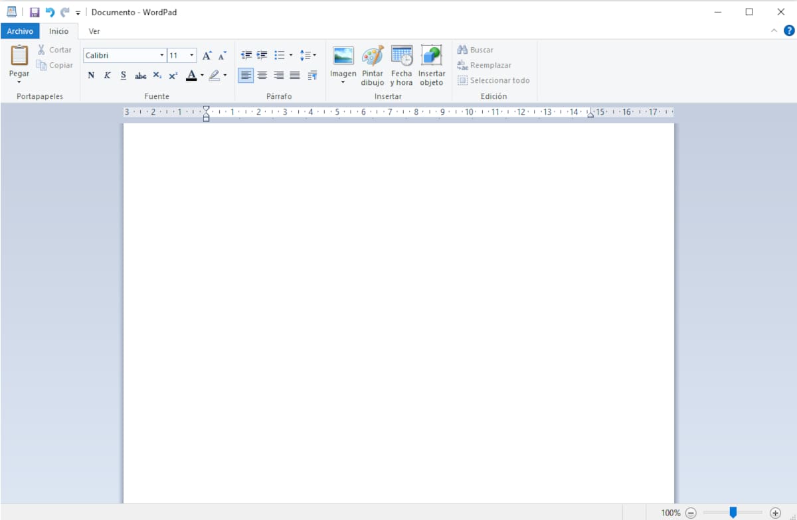Expand the Imagen dropdown arrow
The height and width of the screenshot is (520, 797).
click(x=343, y=82)
